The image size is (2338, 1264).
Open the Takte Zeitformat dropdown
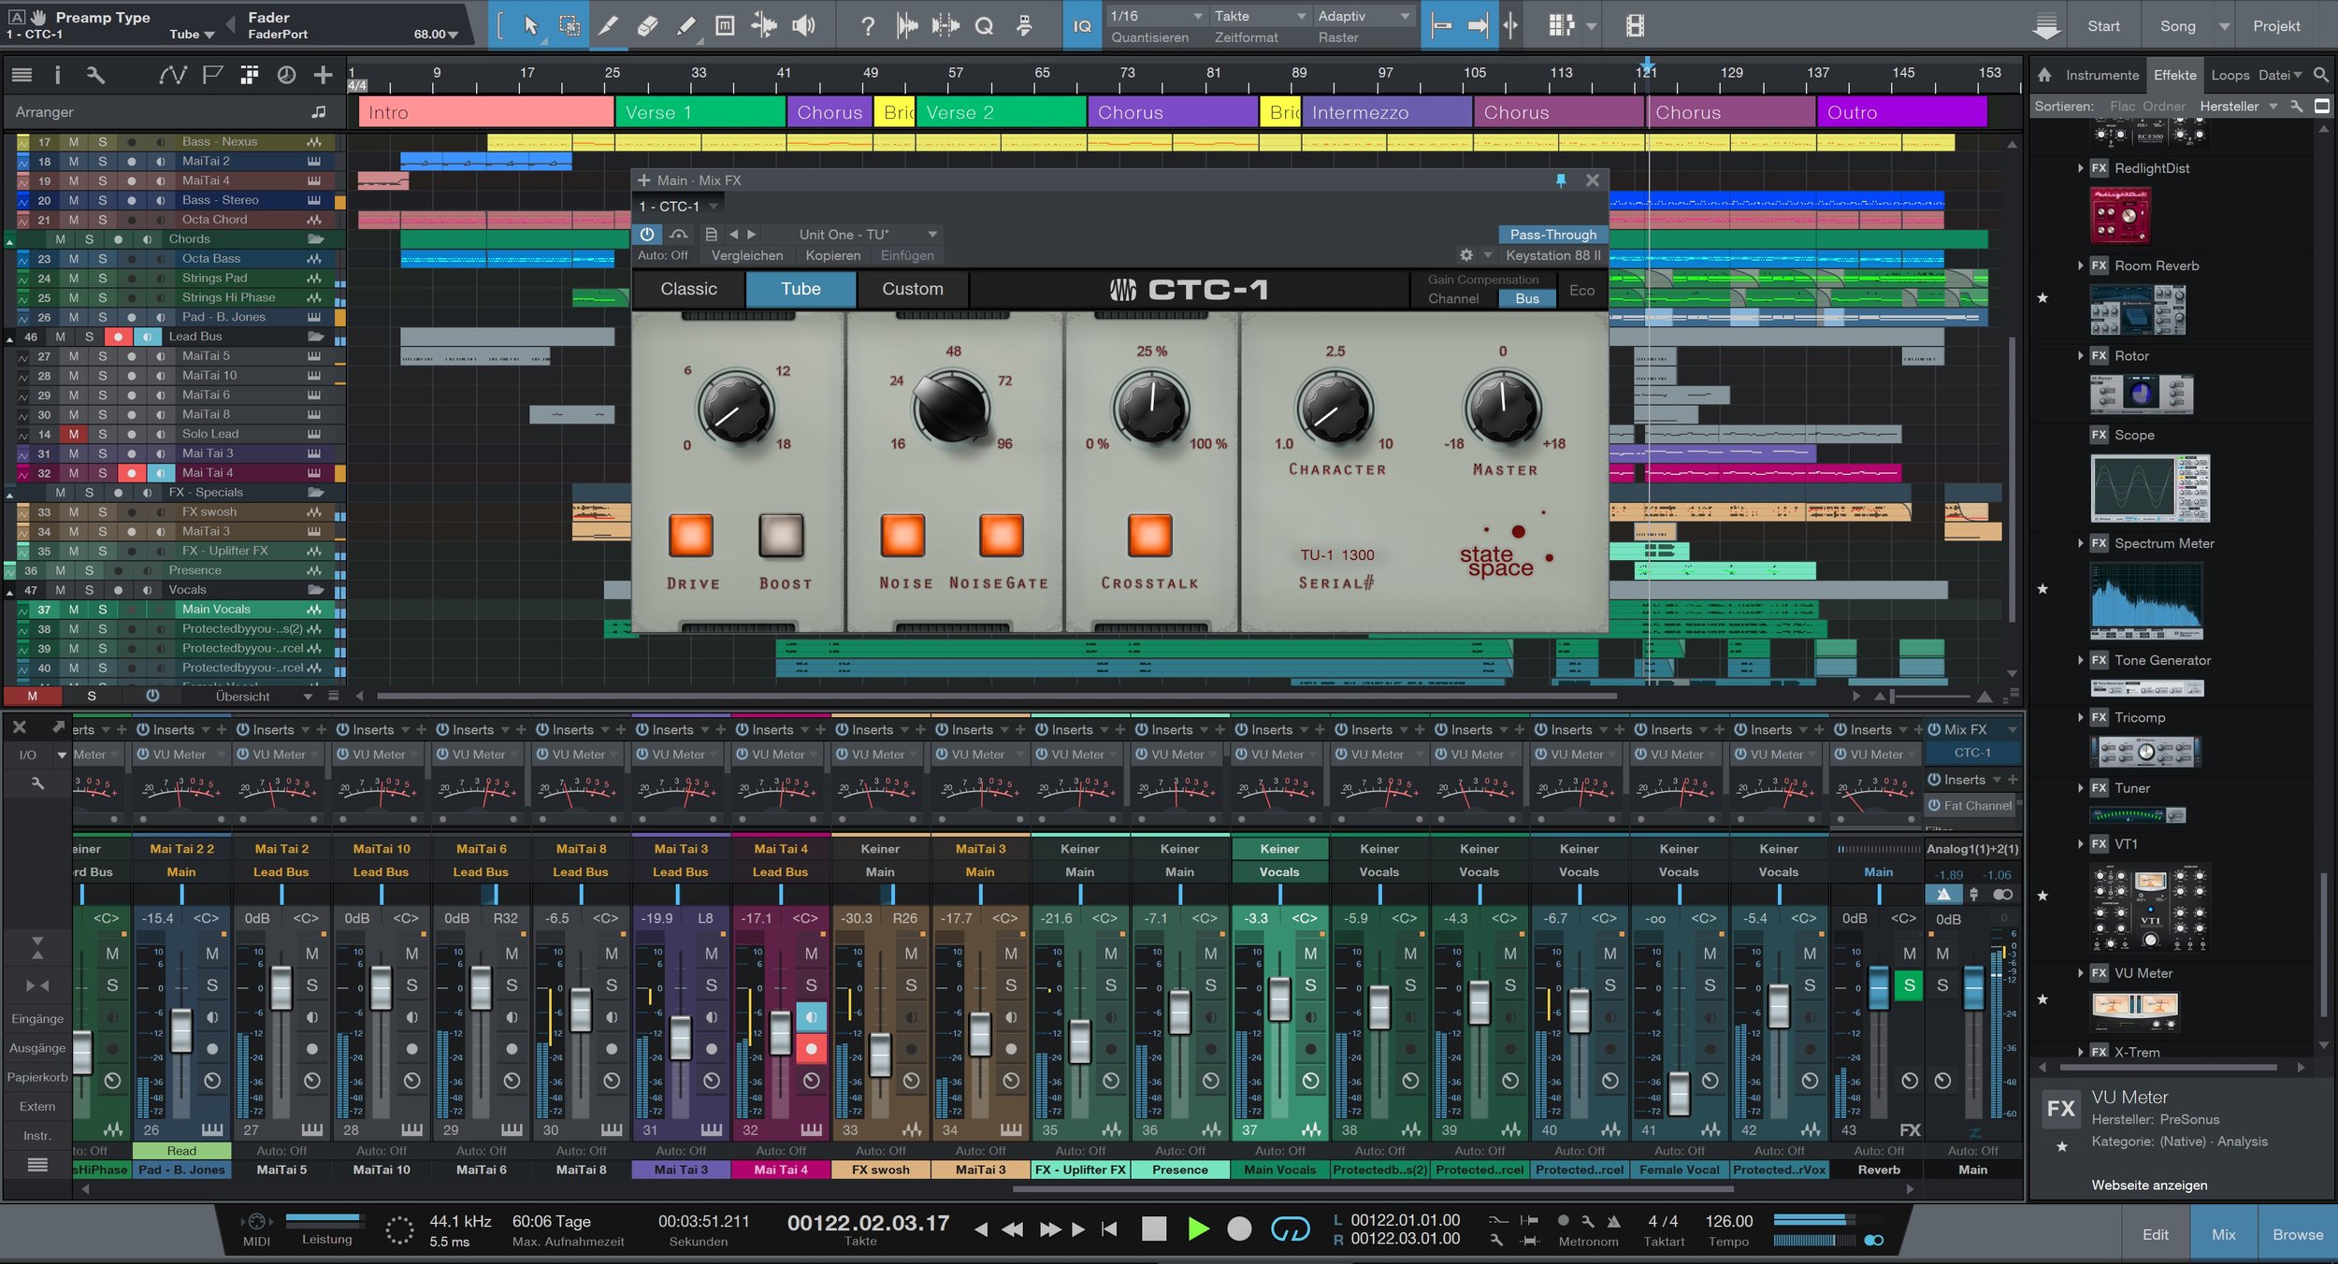pyautogui.click(x=1259, y=16)
